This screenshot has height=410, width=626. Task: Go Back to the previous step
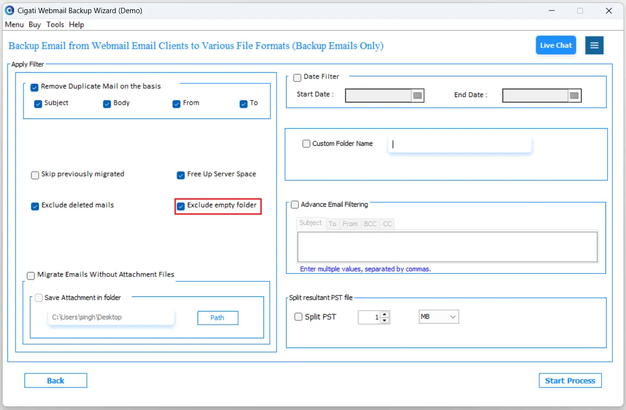pos(56,381)
